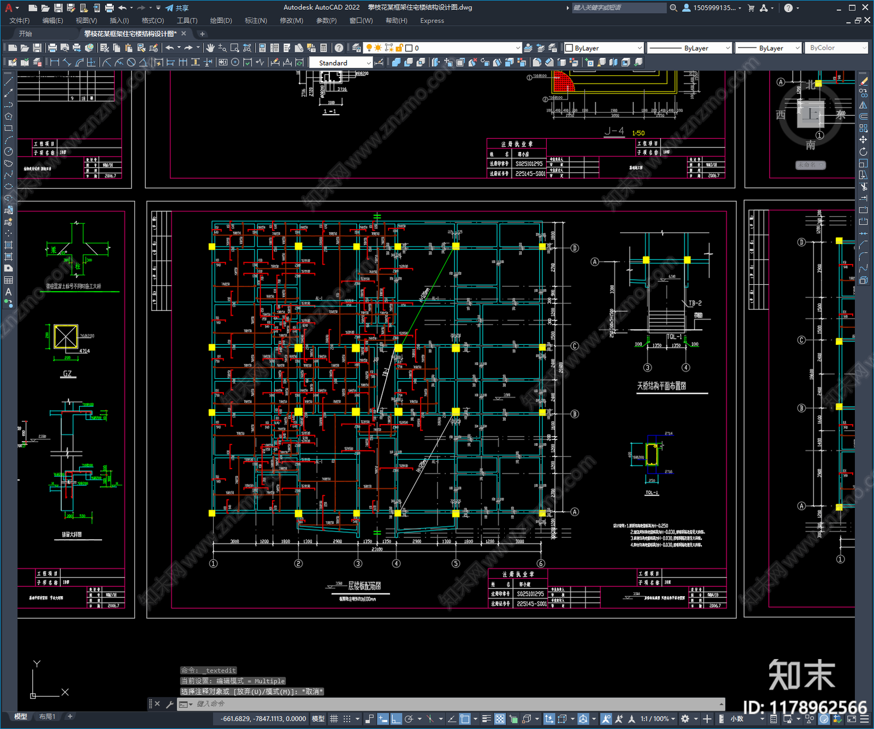Click the Linear dimension tool icon

click(55, 62)
